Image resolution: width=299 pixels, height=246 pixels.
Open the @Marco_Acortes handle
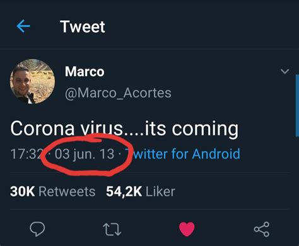[x=118, y=93]
